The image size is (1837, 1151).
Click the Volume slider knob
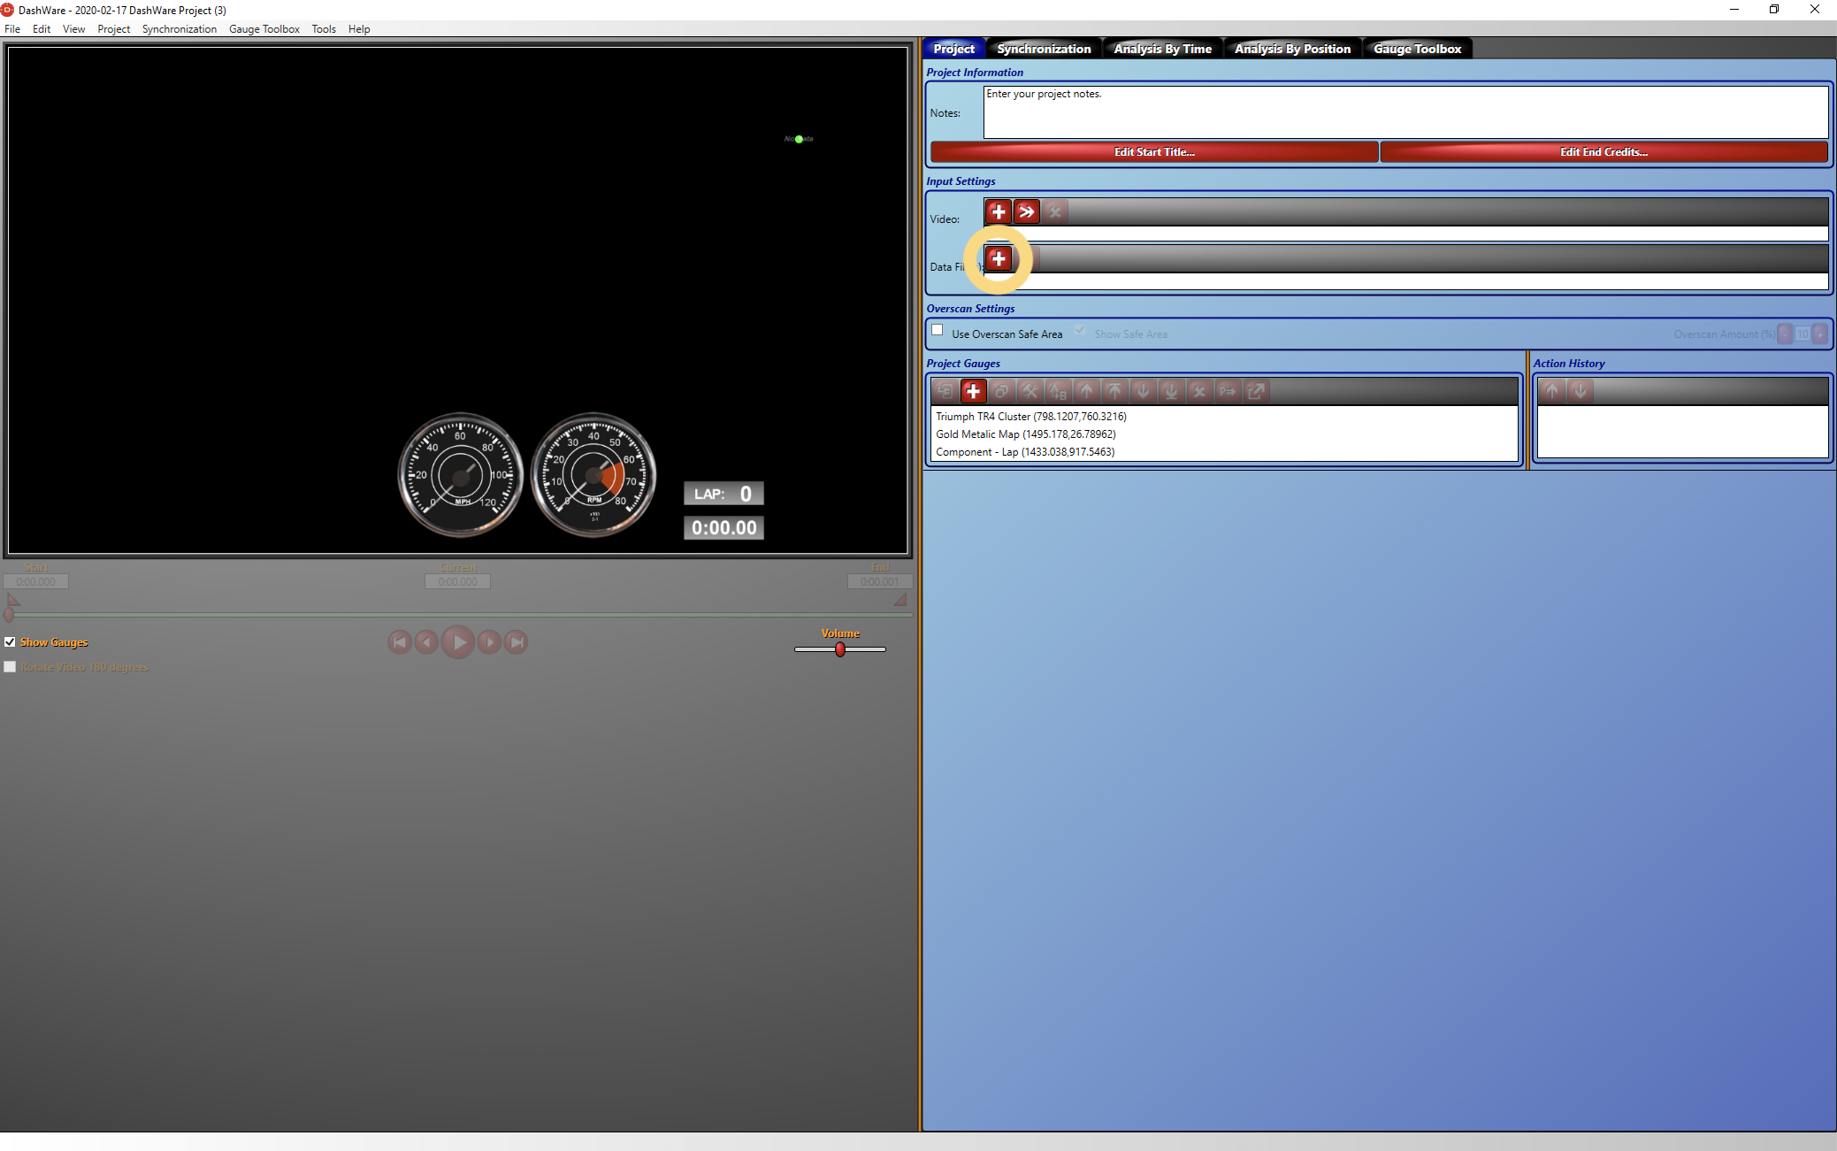click(840, 649)
